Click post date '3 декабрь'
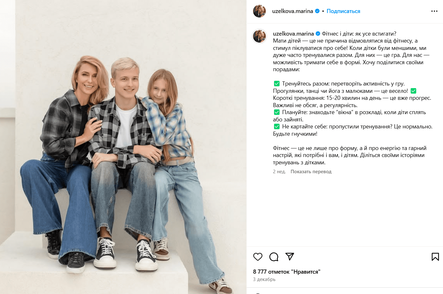The height and width of the screenshot is (294, 443). [264, 279]
